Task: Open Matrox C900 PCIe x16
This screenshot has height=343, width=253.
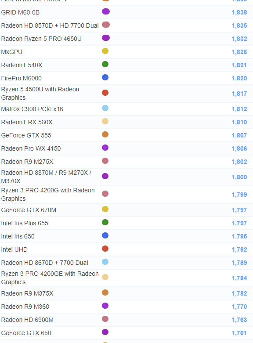Action: [32, 109]
